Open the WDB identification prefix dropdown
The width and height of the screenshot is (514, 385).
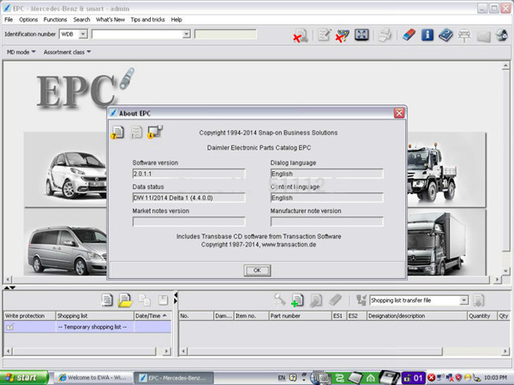(x=83, y=33)
